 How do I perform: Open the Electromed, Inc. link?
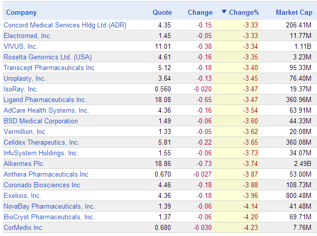tap(27, 36)
